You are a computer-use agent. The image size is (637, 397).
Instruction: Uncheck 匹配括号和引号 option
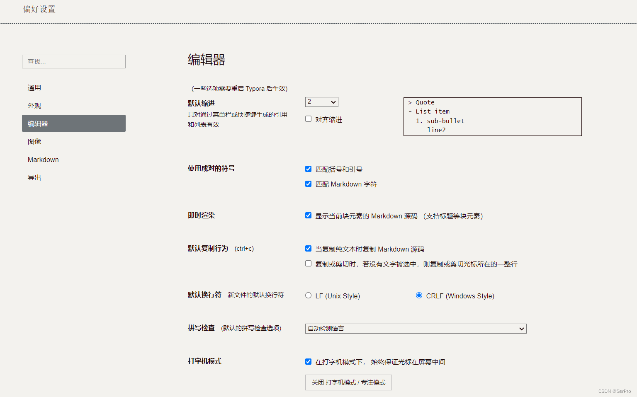(x=309, y=169)
